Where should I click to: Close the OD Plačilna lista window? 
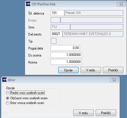pyautogui.click(x=121, y=4)
